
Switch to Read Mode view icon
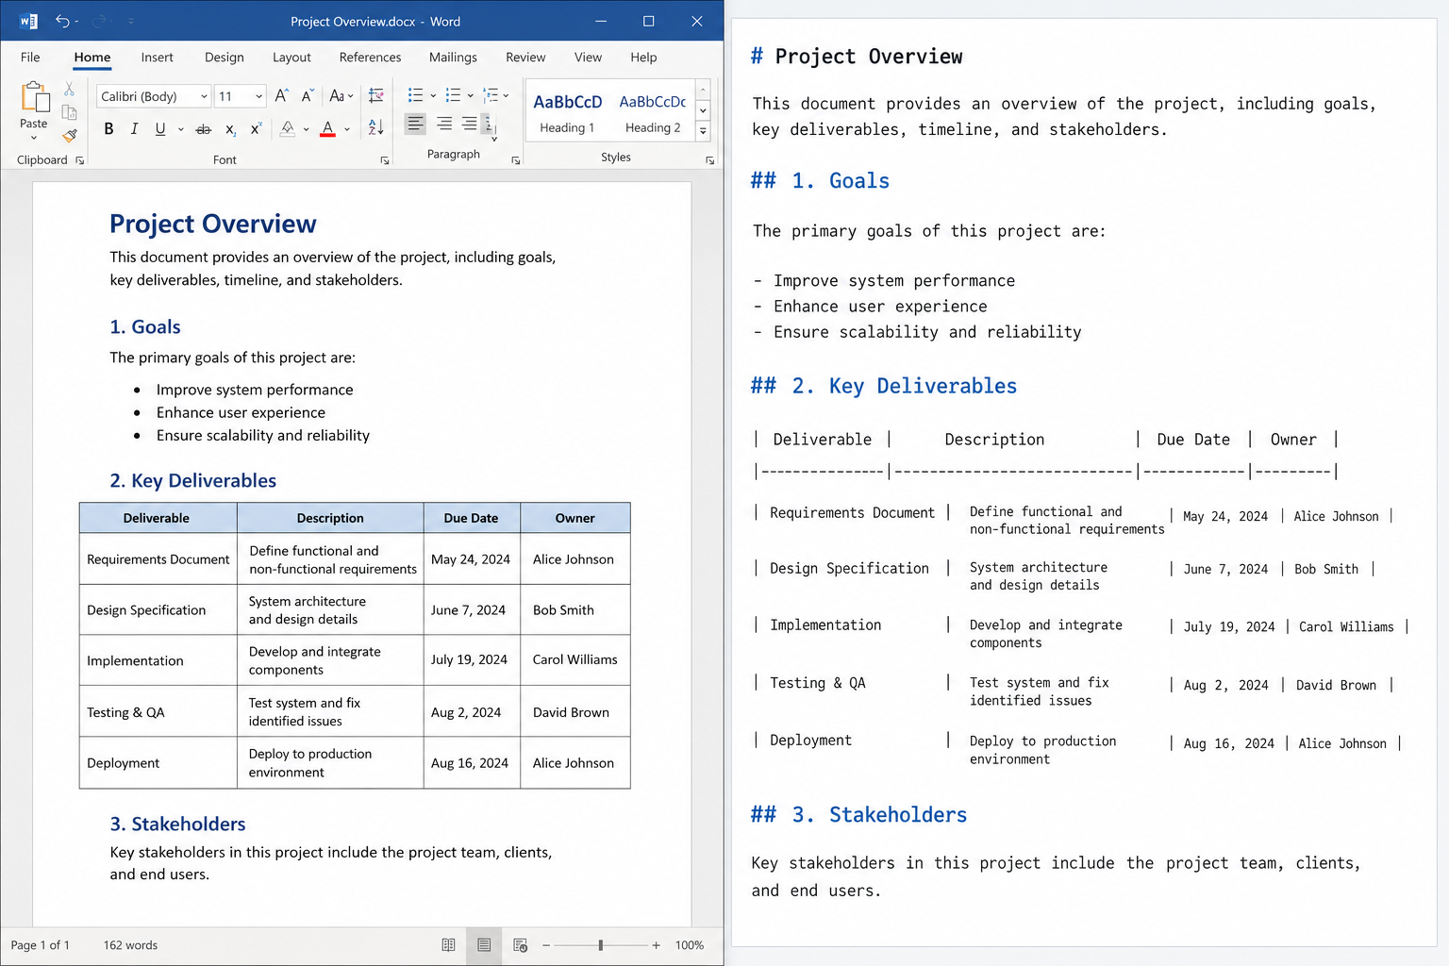(x=448, y=945)
